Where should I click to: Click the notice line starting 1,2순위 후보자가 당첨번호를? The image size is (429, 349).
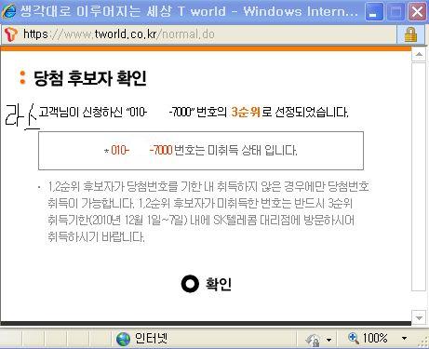pyautogui.click(x=208, y=186)
